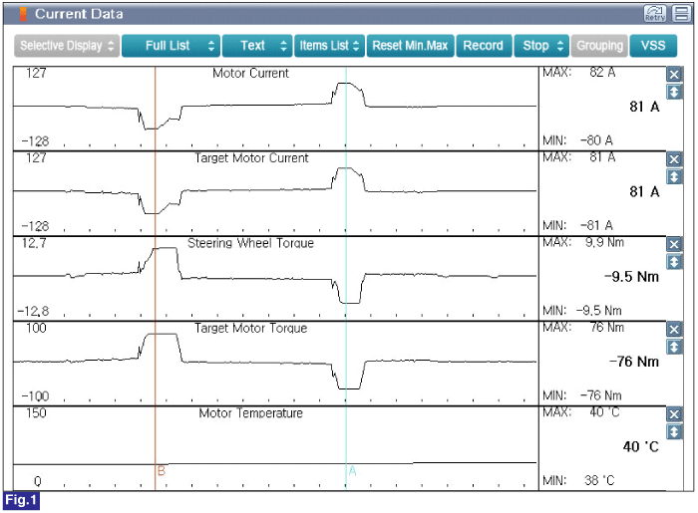Close the Motor Current graph
This screenshot has height=513, width=698.
(674, 75)
